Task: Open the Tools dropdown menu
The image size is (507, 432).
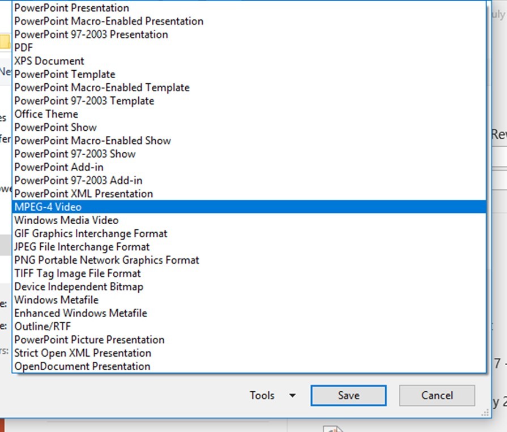Action: 272,395
